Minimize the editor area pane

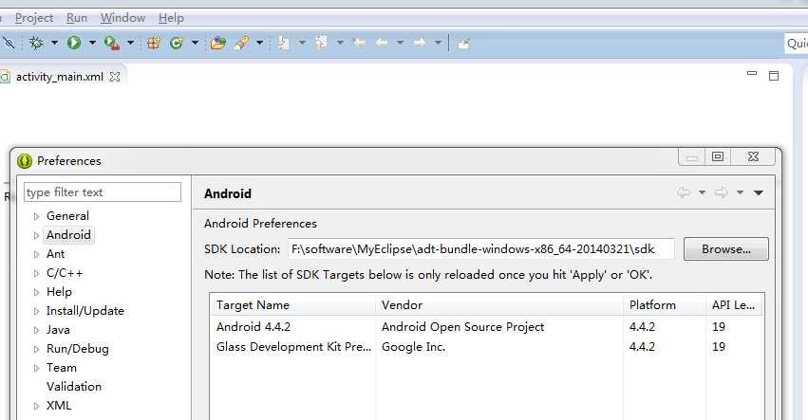click(752, 74)
